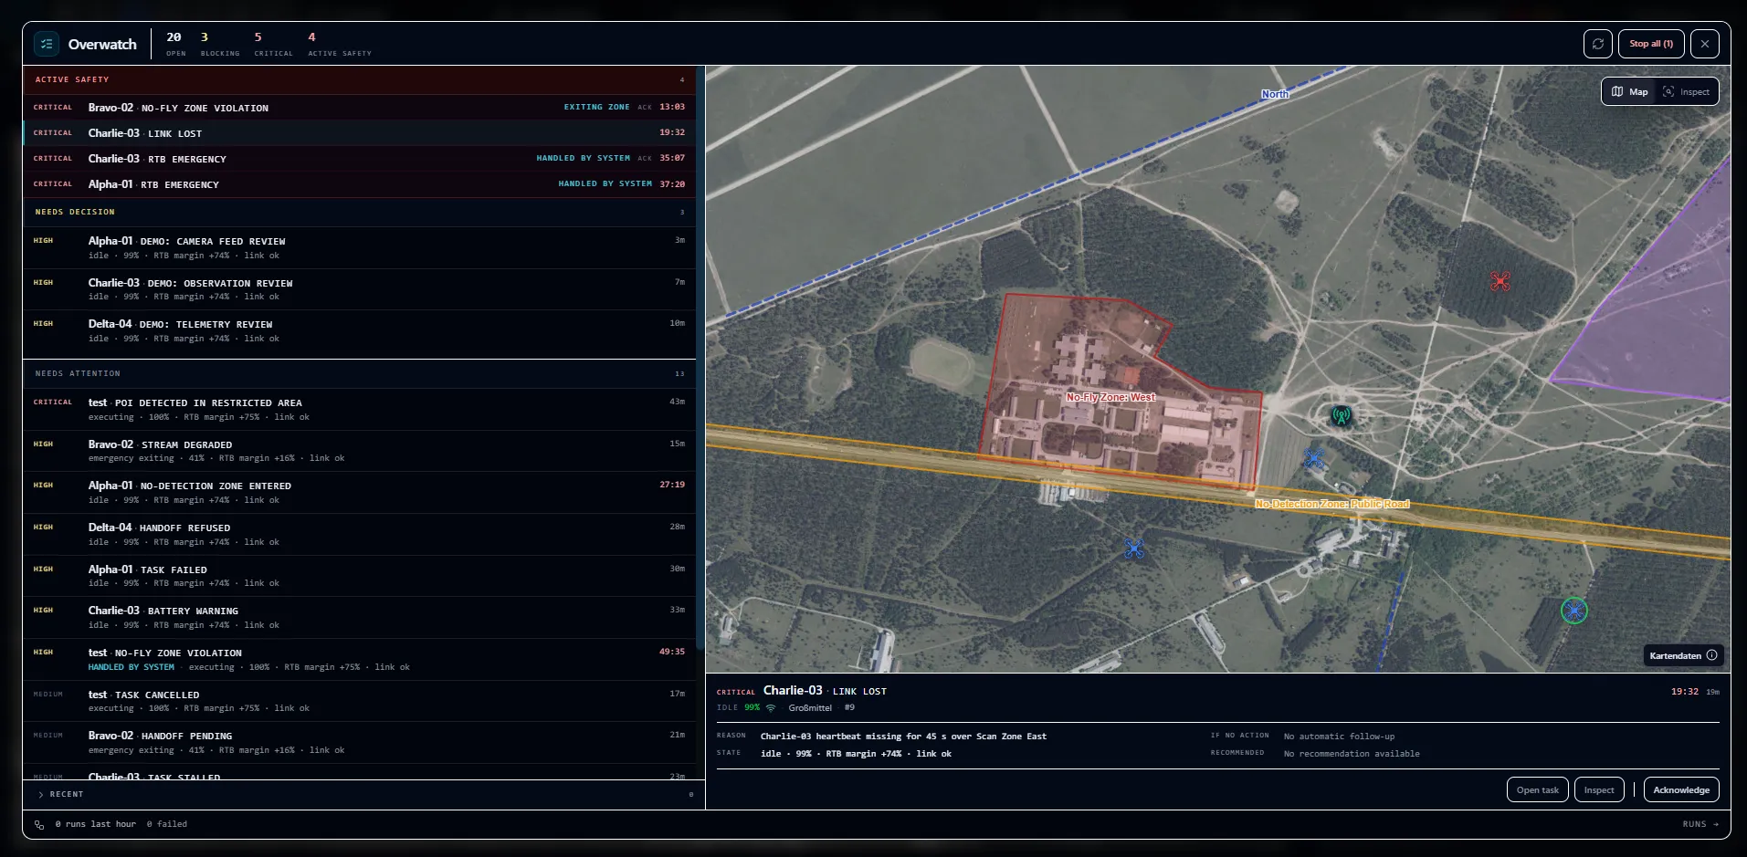Select test NO-FLY ZONE VIOLATION row
Viewport: 1747px width, 857px height.
pyautogui.click(x=359, y=659)
